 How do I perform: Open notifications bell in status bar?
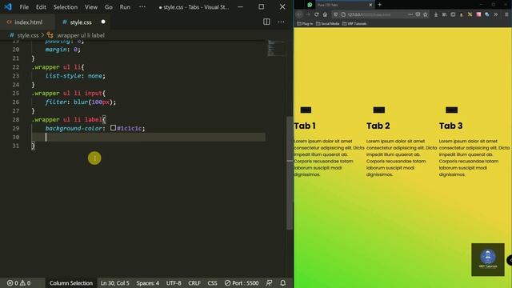tap(282, 283)
